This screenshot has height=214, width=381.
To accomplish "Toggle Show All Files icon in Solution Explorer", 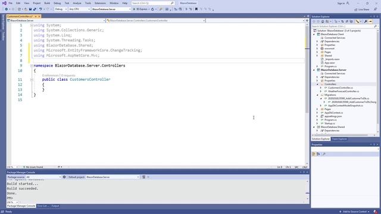I will (x=351, y=21).
